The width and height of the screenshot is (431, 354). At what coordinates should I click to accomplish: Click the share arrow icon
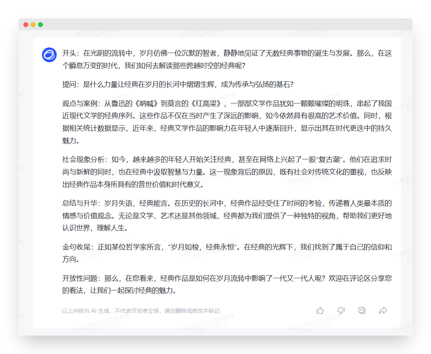click(x=383, y=311)
